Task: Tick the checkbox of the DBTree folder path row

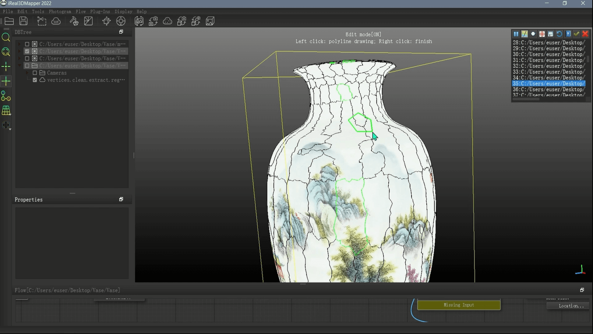Action: click(x=27, y=66)
